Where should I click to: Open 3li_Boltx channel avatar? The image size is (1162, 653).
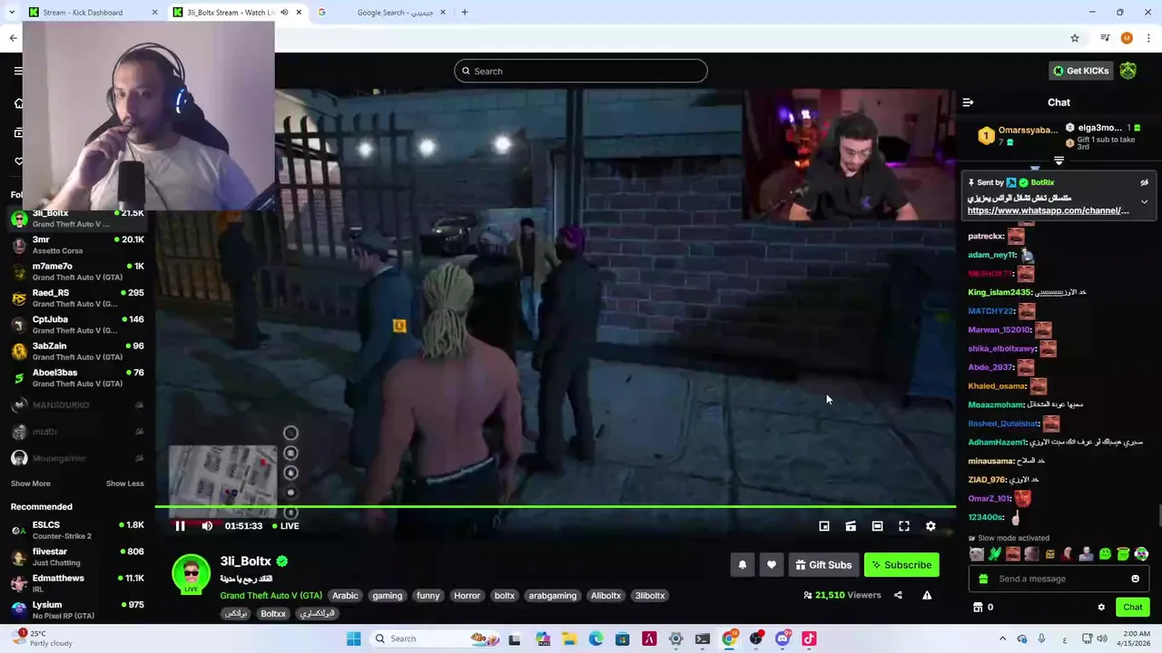tap(191, 574)
